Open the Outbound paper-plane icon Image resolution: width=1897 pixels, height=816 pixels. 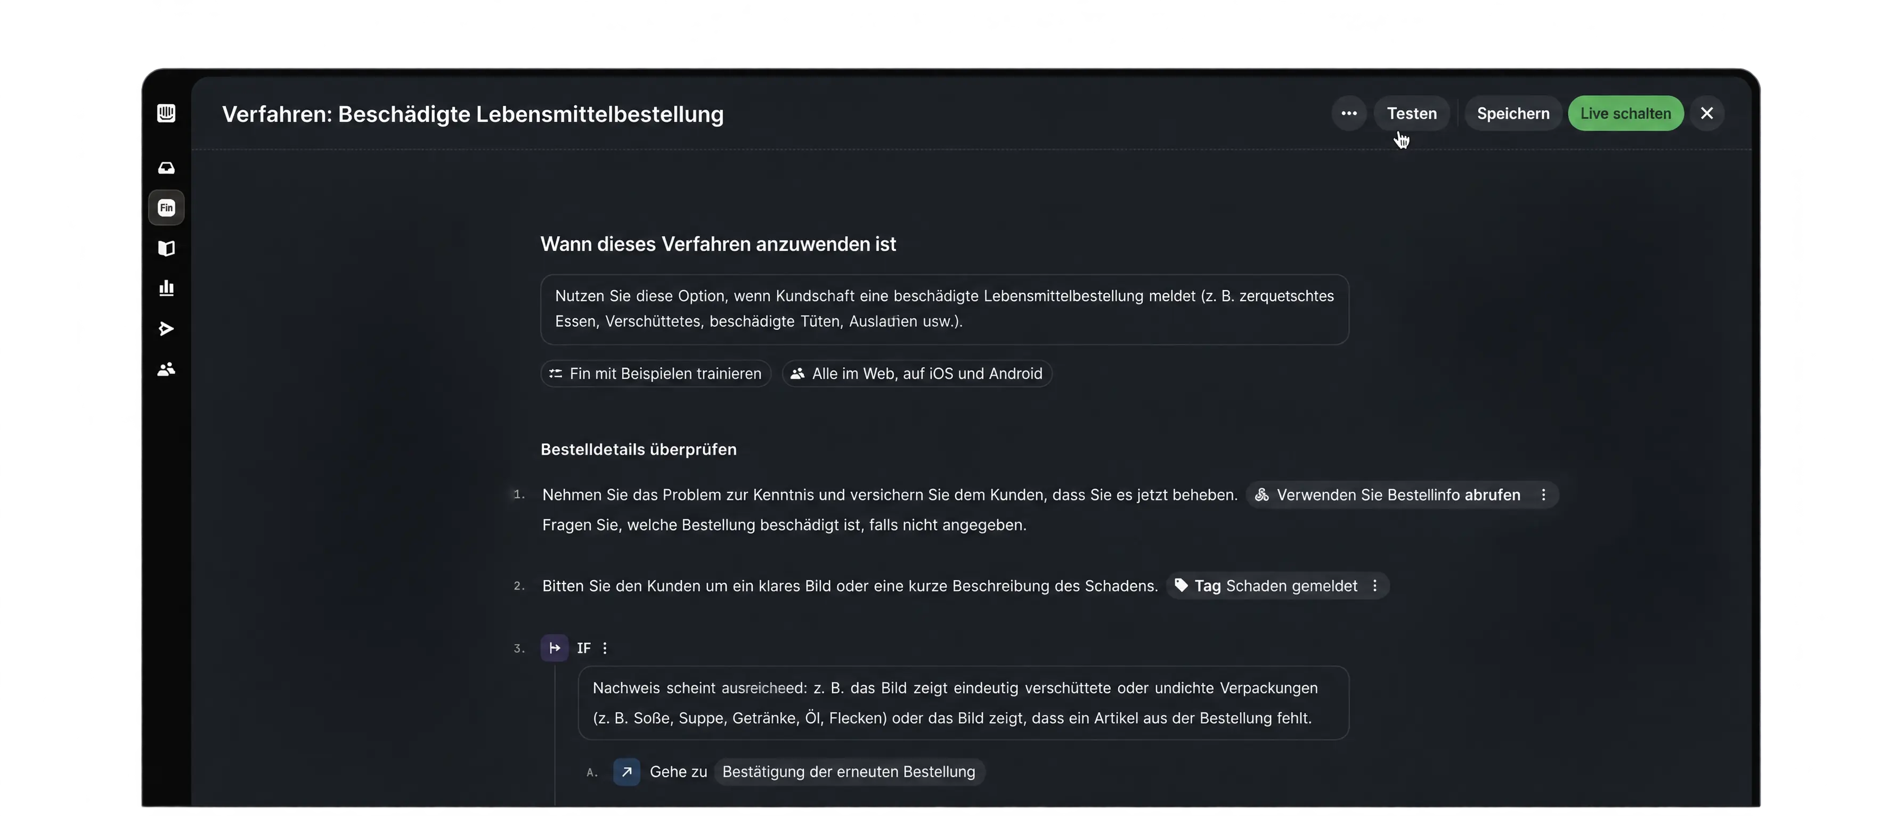[x=166, y=328]
